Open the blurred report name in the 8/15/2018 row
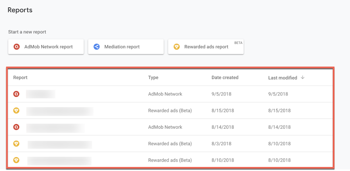 [60, 112]
